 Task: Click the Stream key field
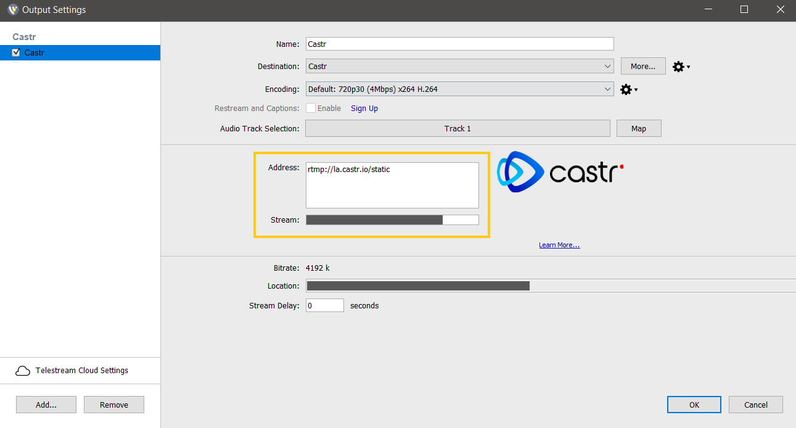pyautogui.click(x=392, y=220)
